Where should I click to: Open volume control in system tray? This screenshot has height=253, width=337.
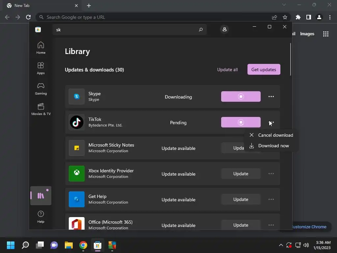point(306,245)
